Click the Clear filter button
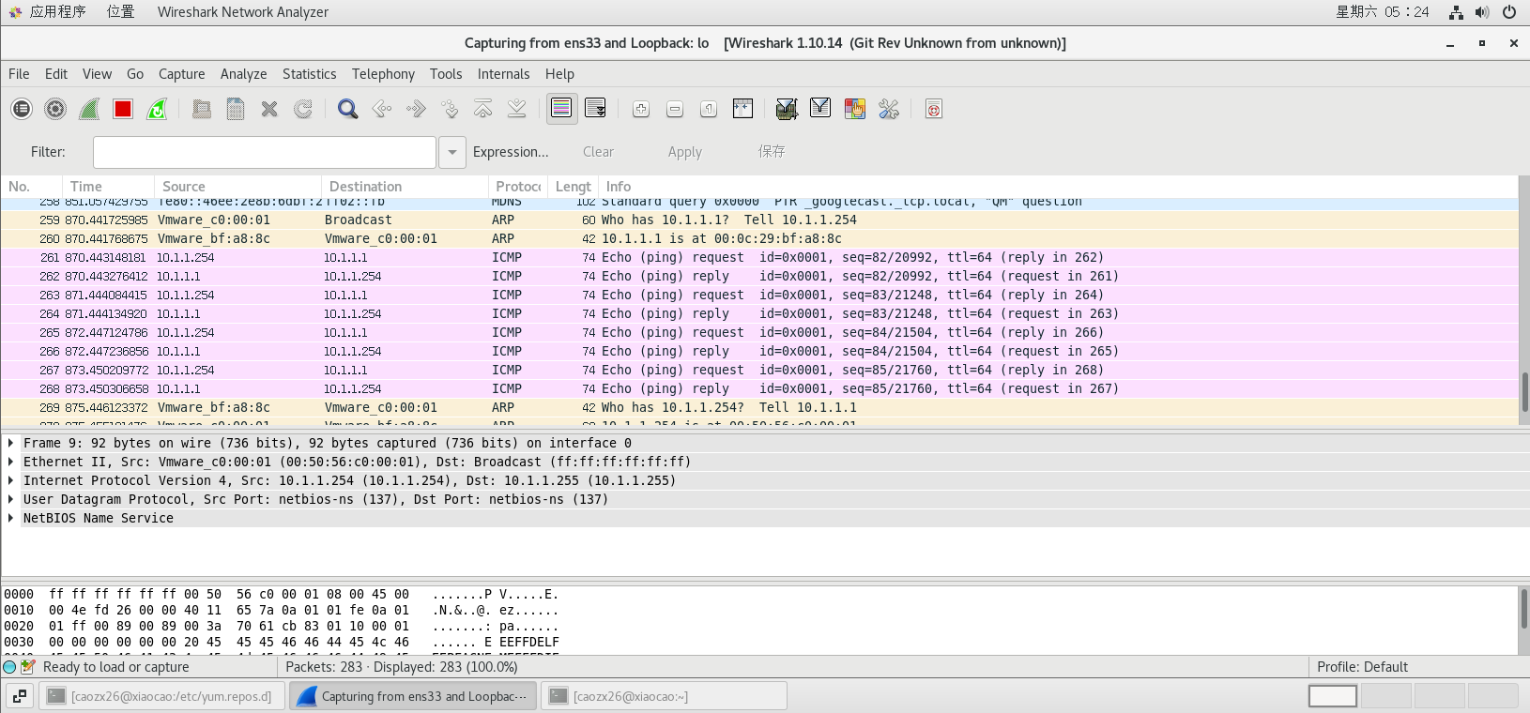This screenshot has width=1530, height=713. [598, 152]
